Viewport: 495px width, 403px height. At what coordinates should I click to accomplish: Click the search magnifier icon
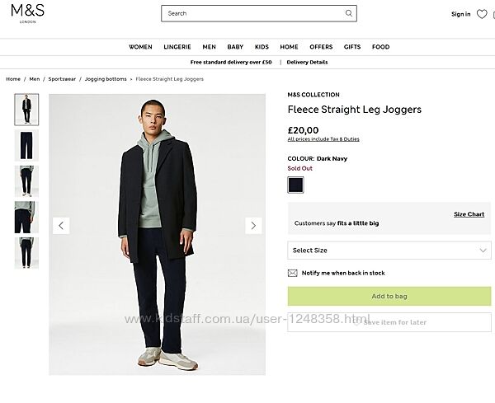349,13
